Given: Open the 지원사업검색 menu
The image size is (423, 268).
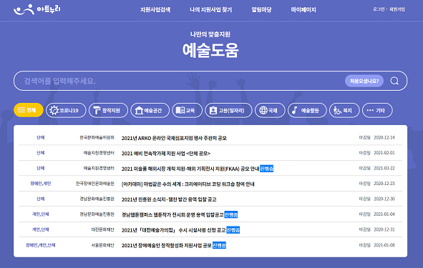Looking at the screenshot, I should pyautogui.click(x=155, y=10).
